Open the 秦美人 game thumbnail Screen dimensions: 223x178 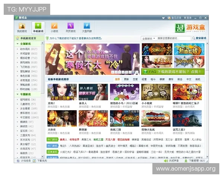[93, 92]
